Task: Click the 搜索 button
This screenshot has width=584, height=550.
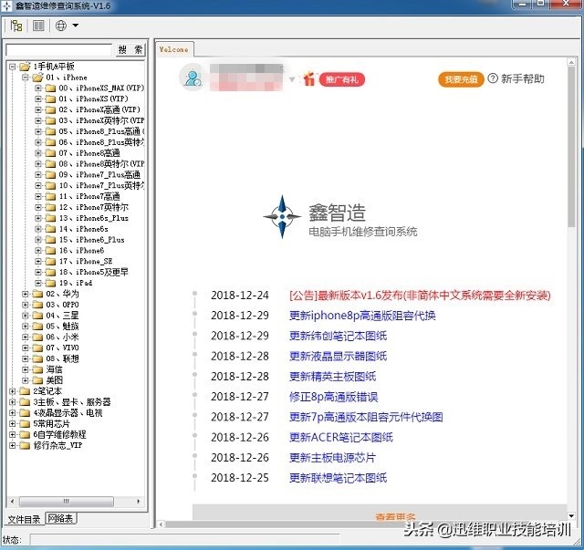Action: [130, 50]
